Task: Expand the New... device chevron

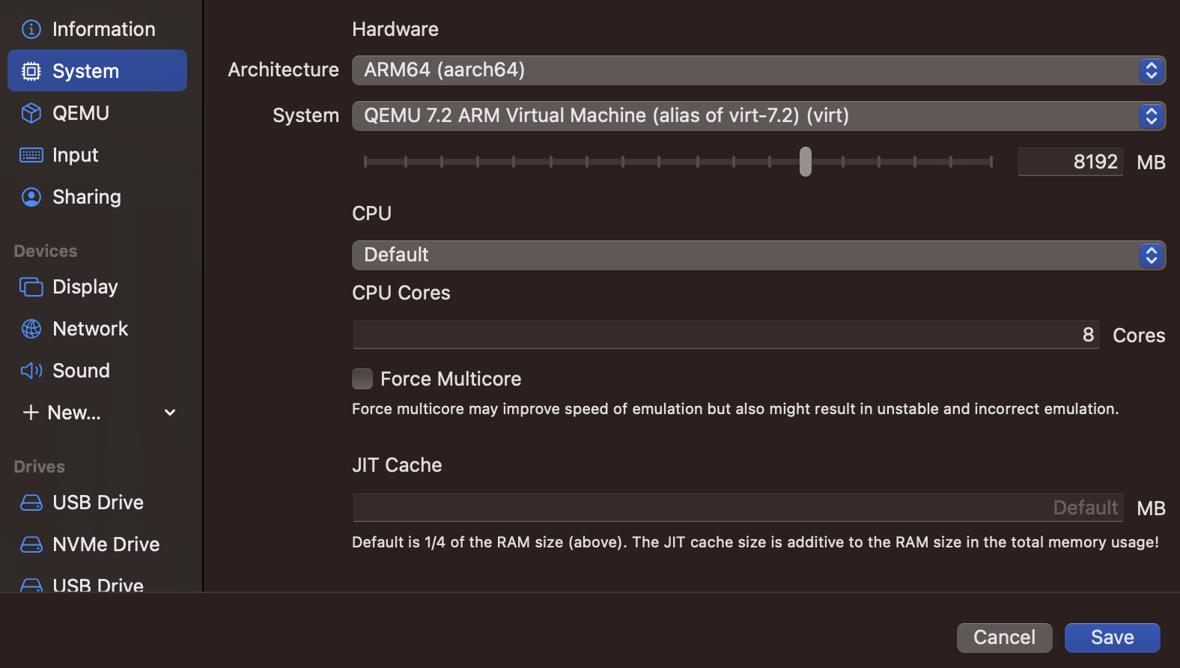Action: (170, 413)
